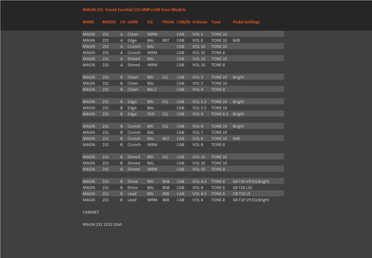Viewport: 372px width, 258px height.
Task: Click Drive in the BRI BSB row
Action: point(132,182)
